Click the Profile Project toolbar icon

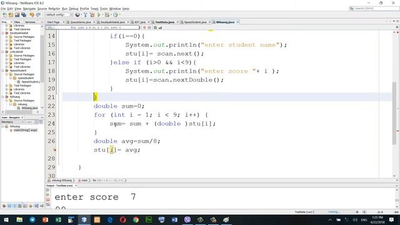(116, 15)
